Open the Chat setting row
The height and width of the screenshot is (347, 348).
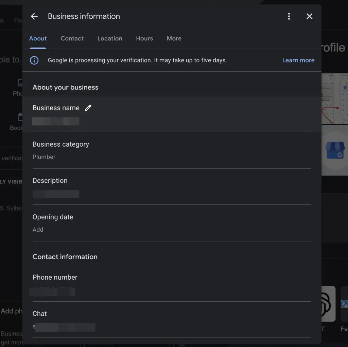point(172,320)
